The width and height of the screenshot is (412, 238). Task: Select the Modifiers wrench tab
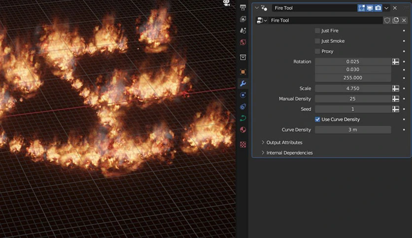coord(243,84)
